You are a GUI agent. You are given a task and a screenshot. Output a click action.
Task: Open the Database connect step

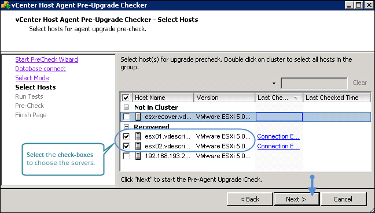point(41,69)
